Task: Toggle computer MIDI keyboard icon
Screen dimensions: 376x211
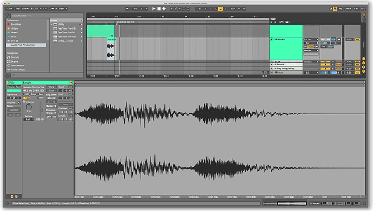Action: (335, 8)
